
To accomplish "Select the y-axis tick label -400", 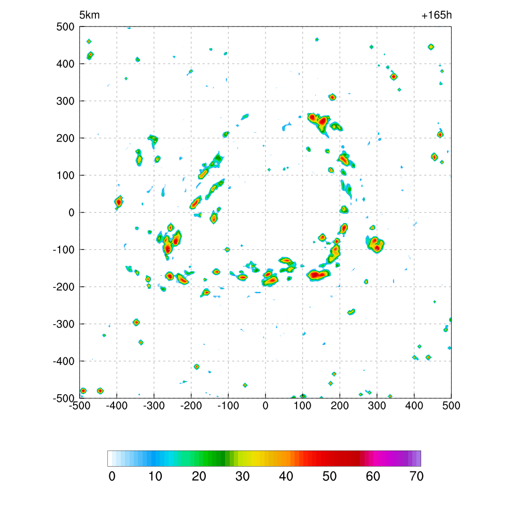I will pos(64,361).
